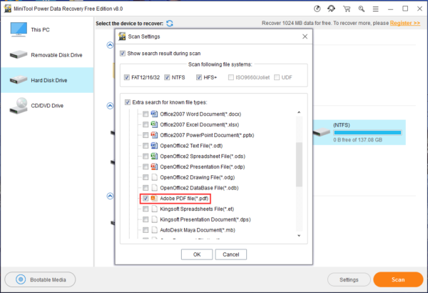This screenshot has width=428, height=293.
Task: Toggle Extra search for known file types
Action: click(x=128, y=102)
